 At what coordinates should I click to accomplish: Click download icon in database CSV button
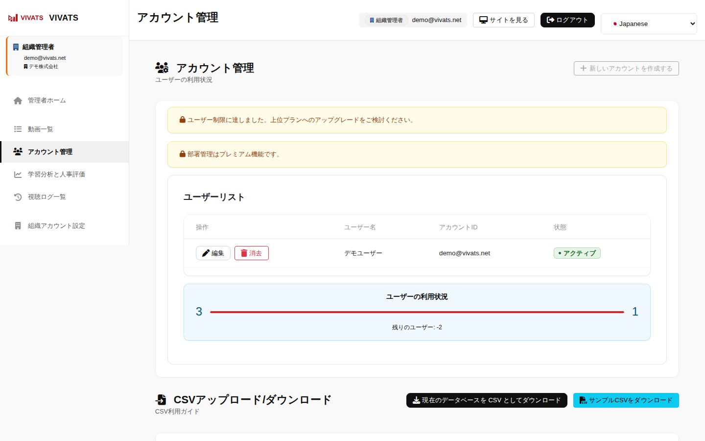pos(417,400)
